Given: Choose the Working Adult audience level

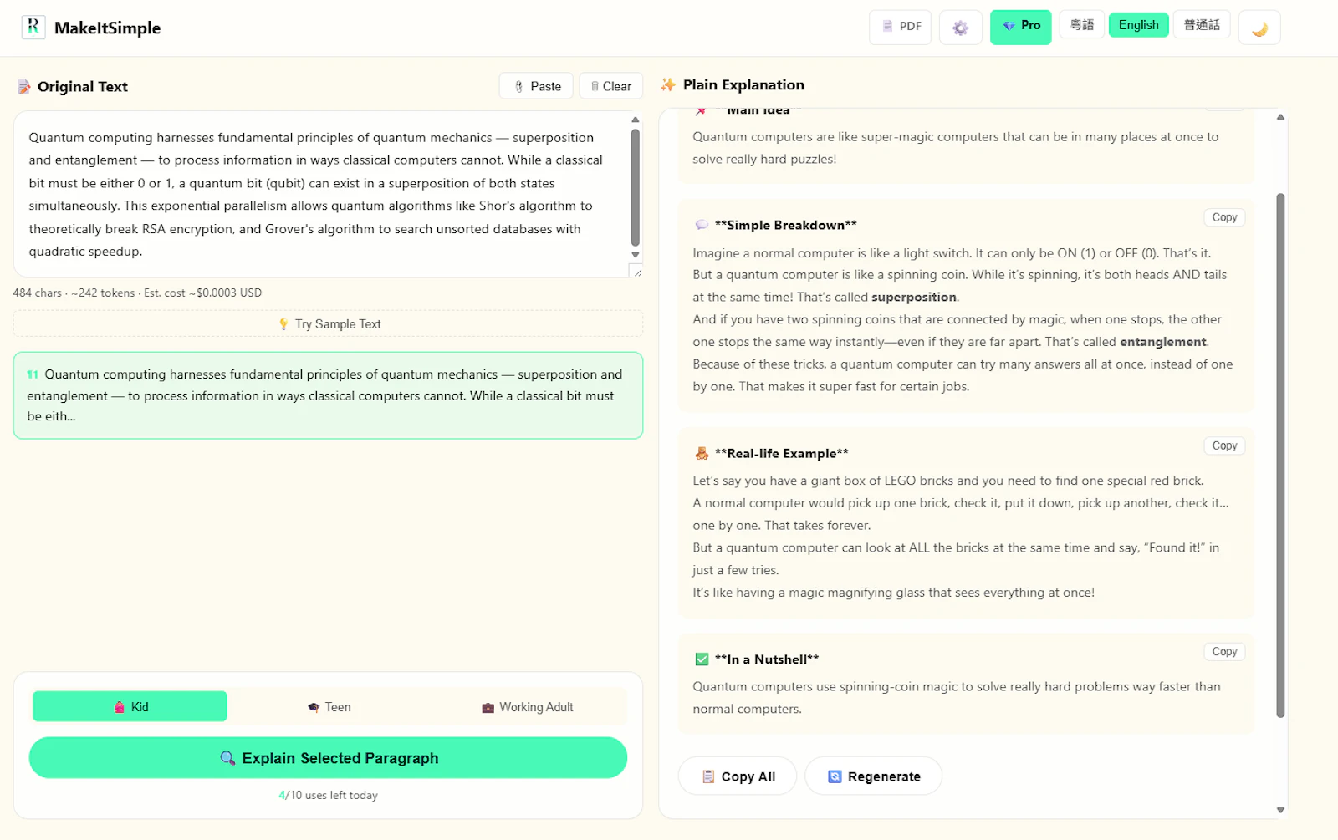Looking at the screenshot, I should pos(527,706).
